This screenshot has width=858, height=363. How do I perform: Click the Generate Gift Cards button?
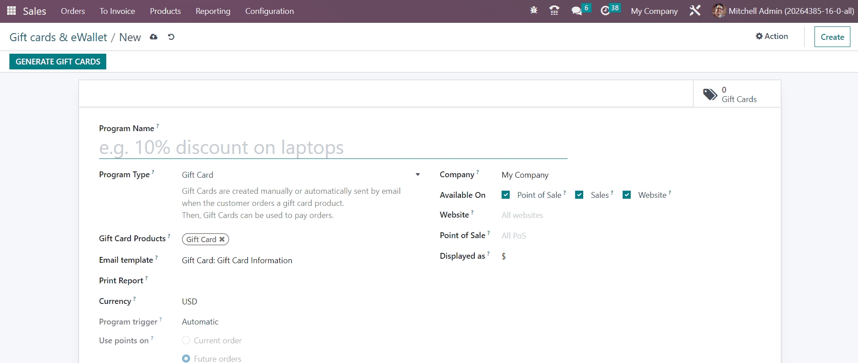(x=58, y=62)
